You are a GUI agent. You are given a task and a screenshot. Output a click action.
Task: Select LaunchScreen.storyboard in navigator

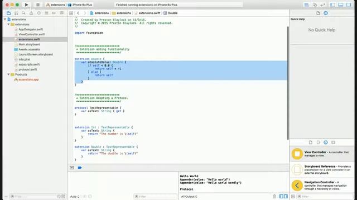click(36, 54)
